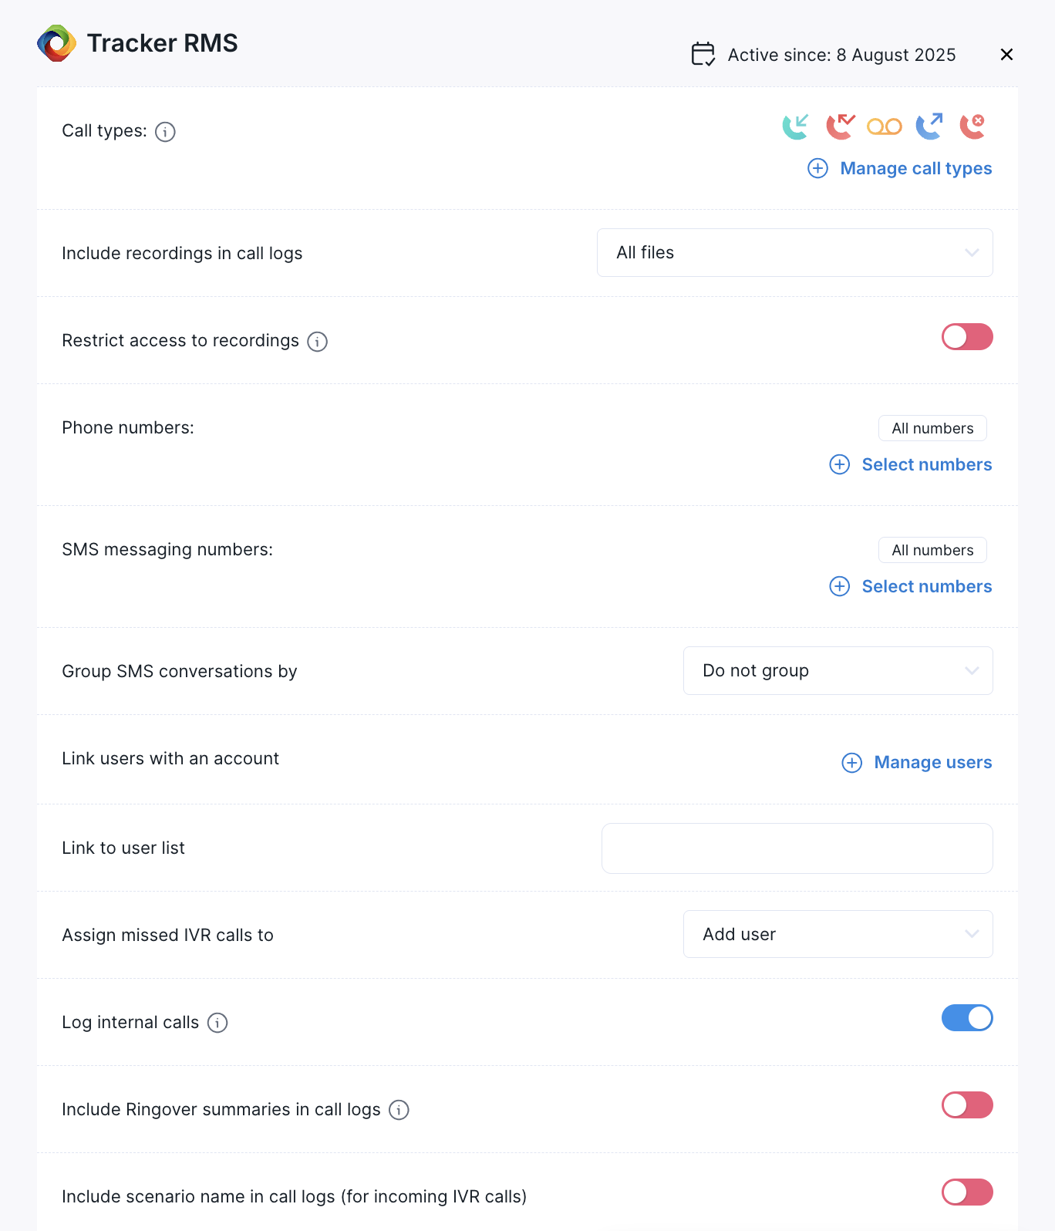Expand the Do not group dropdown
Image resolution: width=1055 pixels, height=1231 pixels.
pyautogui.click(x=838, y=671)
